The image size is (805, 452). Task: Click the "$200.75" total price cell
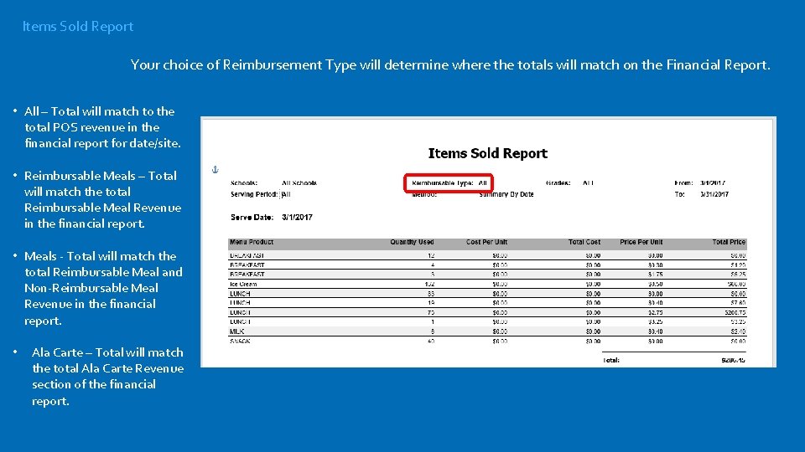[x=735, y=312]
